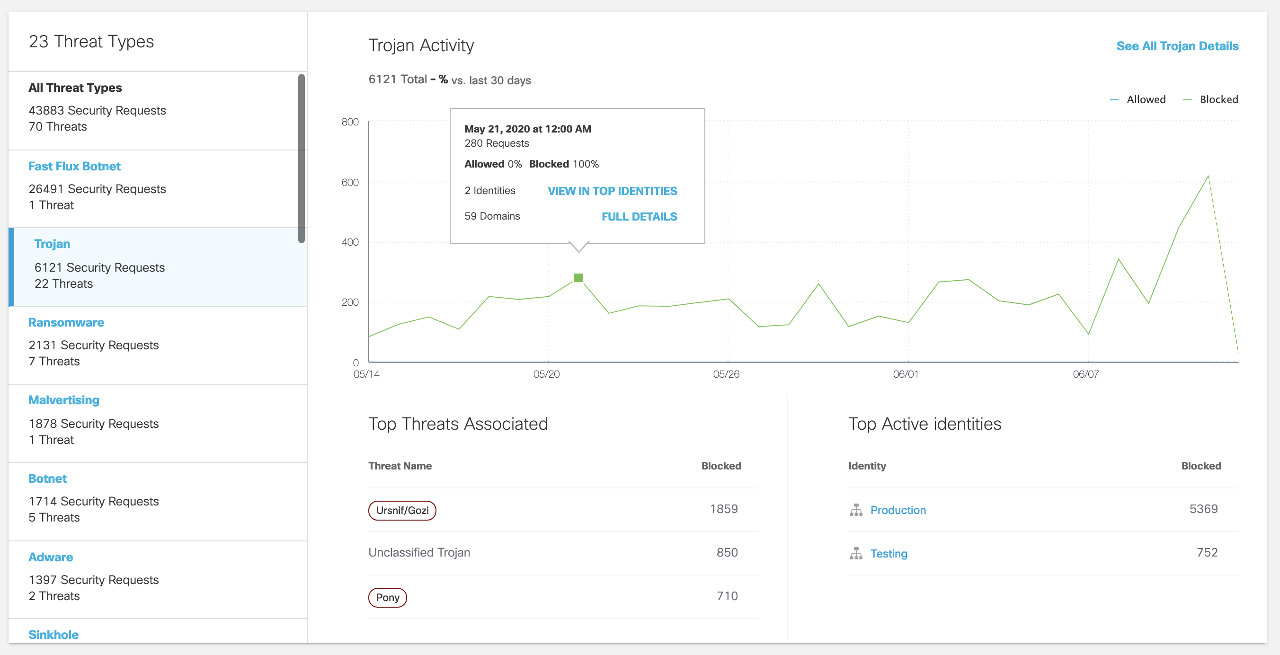Click the May 21, 2020 tooltip date
The width and height of the screenshot is (1280, 655).
click(528, 129)
